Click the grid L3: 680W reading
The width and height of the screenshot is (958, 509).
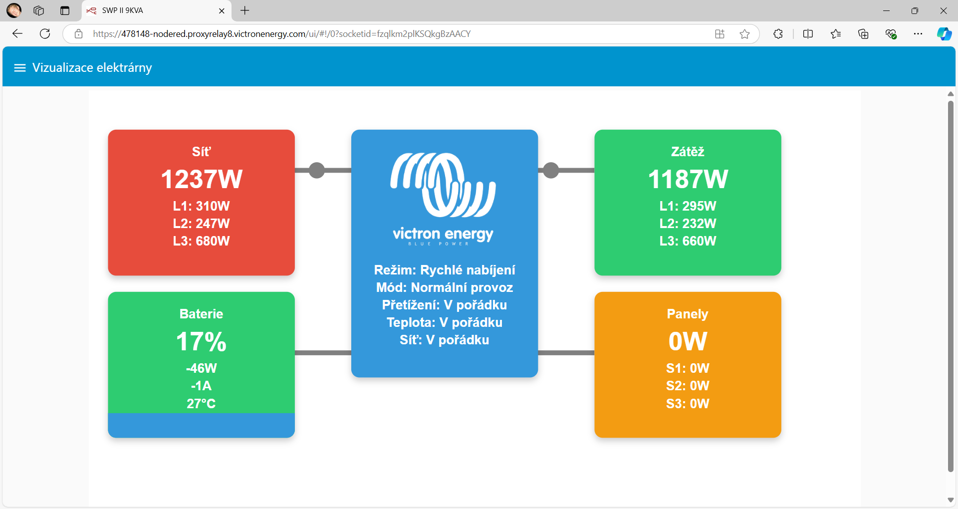(x=202, y=241)
